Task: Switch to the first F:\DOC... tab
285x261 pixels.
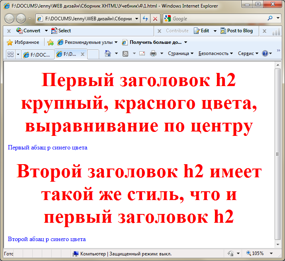Action: coord(38,55)
